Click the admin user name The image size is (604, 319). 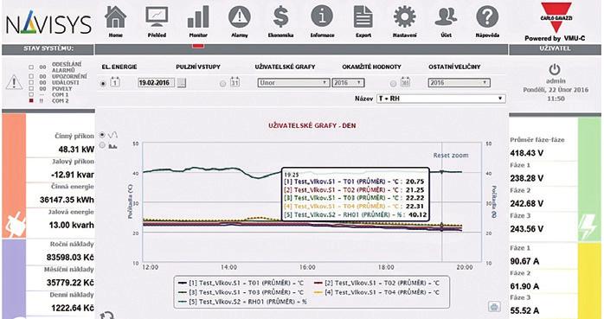556,81
